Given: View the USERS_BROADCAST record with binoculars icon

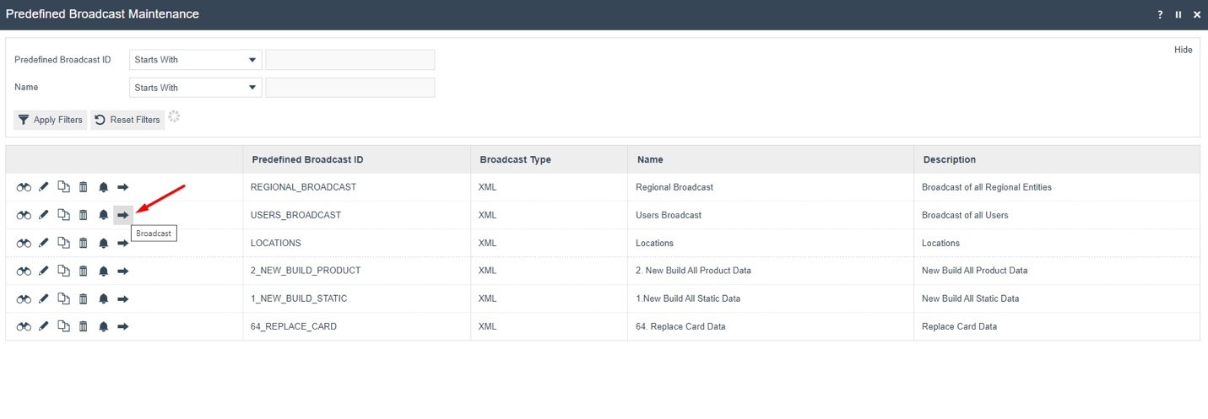Looking at the screenshot, I should pyautogui.click(x=24, y=215).
